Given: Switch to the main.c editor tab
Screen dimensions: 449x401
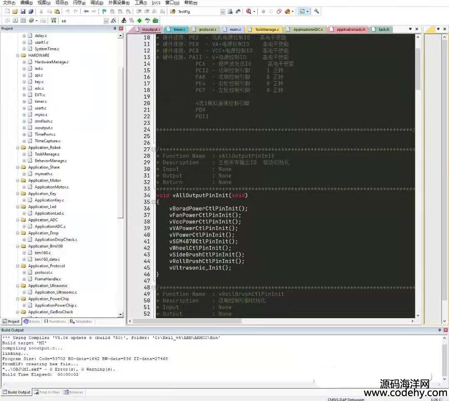Looking at the screenshot, I should 233,29.
